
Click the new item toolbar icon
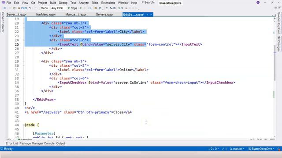(x=15, y=8)
